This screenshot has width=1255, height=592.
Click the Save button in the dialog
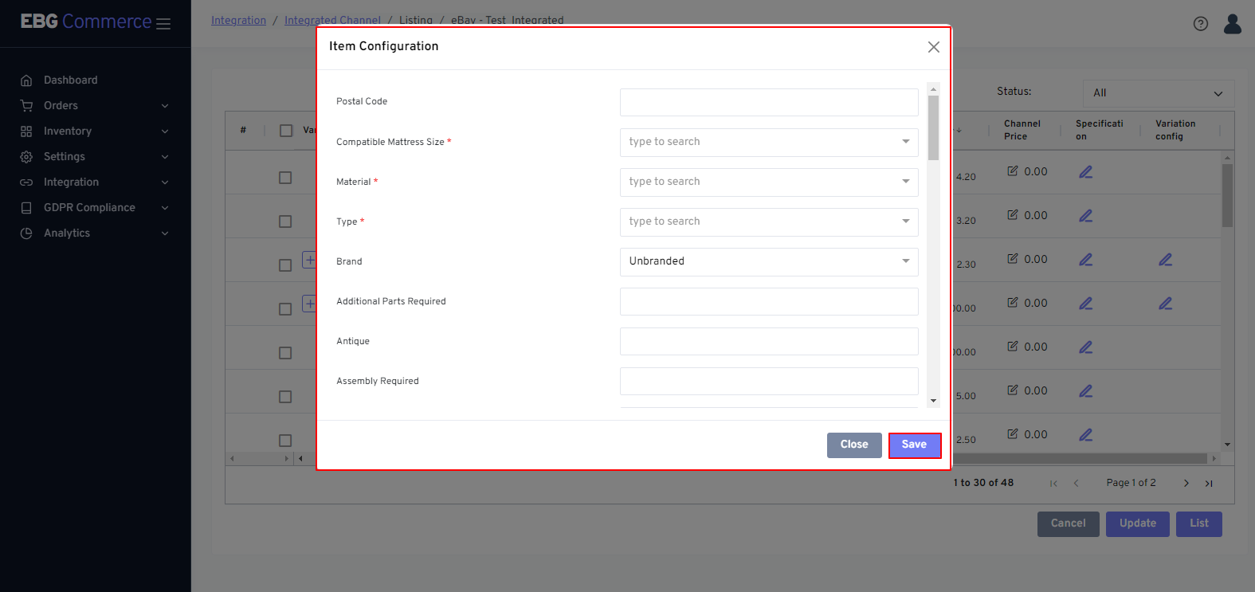click(914, 445)
